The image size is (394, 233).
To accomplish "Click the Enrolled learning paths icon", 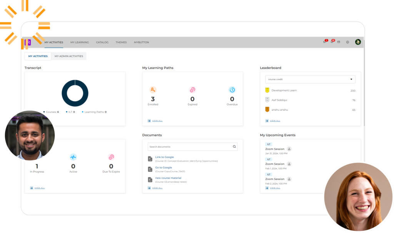I will (x=153, y=90).
